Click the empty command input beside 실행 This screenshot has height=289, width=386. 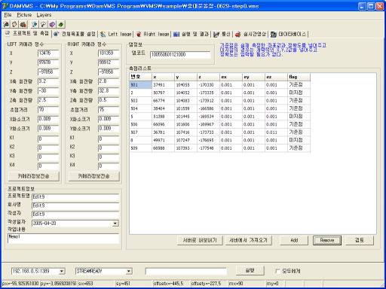tap(186, 271)
